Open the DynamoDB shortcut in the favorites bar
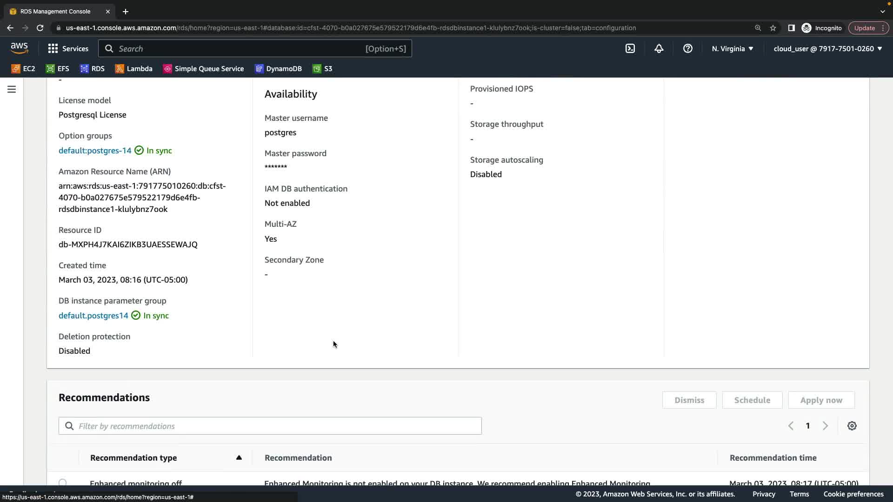This screenshot has height=502, width=893. pos(278,68)
